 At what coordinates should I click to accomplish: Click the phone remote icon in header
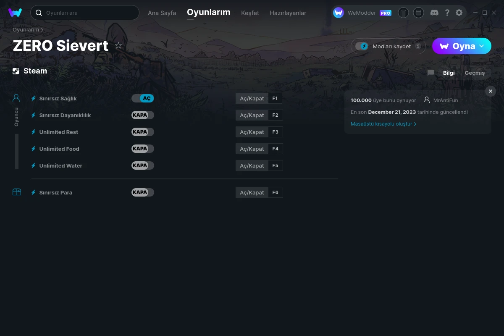coord(403,13)
